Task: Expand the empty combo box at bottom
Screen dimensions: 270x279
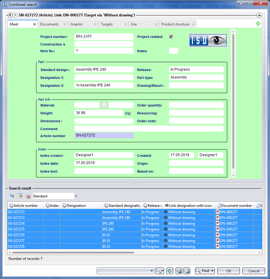Action: (x=152, y=271)
